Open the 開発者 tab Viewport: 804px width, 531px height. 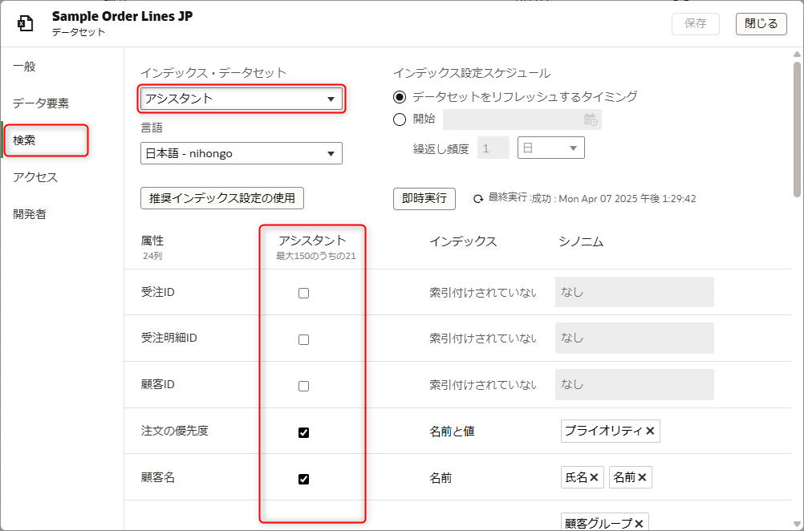click(x=30, y=213)
